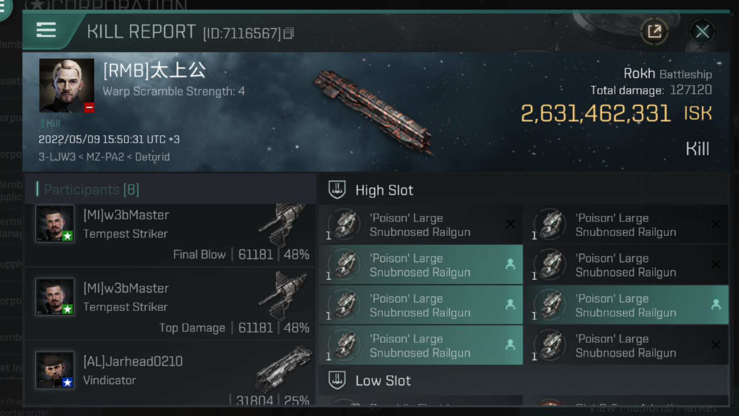Click the victim pilot portrait
The width and height of the screenshot is (739, 416).
click(66, 85)
